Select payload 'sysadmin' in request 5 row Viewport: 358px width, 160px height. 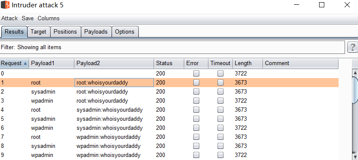tap(43, 119)
